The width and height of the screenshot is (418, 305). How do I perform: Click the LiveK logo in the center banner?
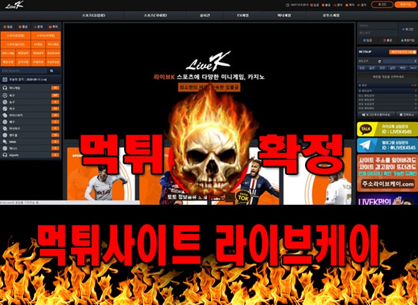coord(208,62)
